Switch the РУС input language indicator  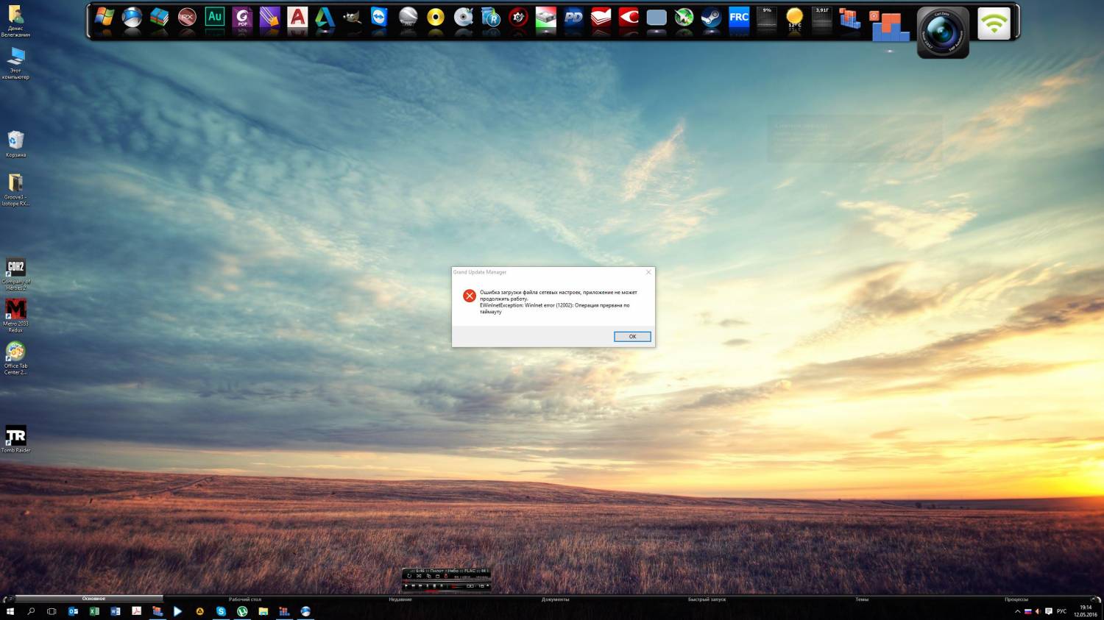(x=1061, y=611)
